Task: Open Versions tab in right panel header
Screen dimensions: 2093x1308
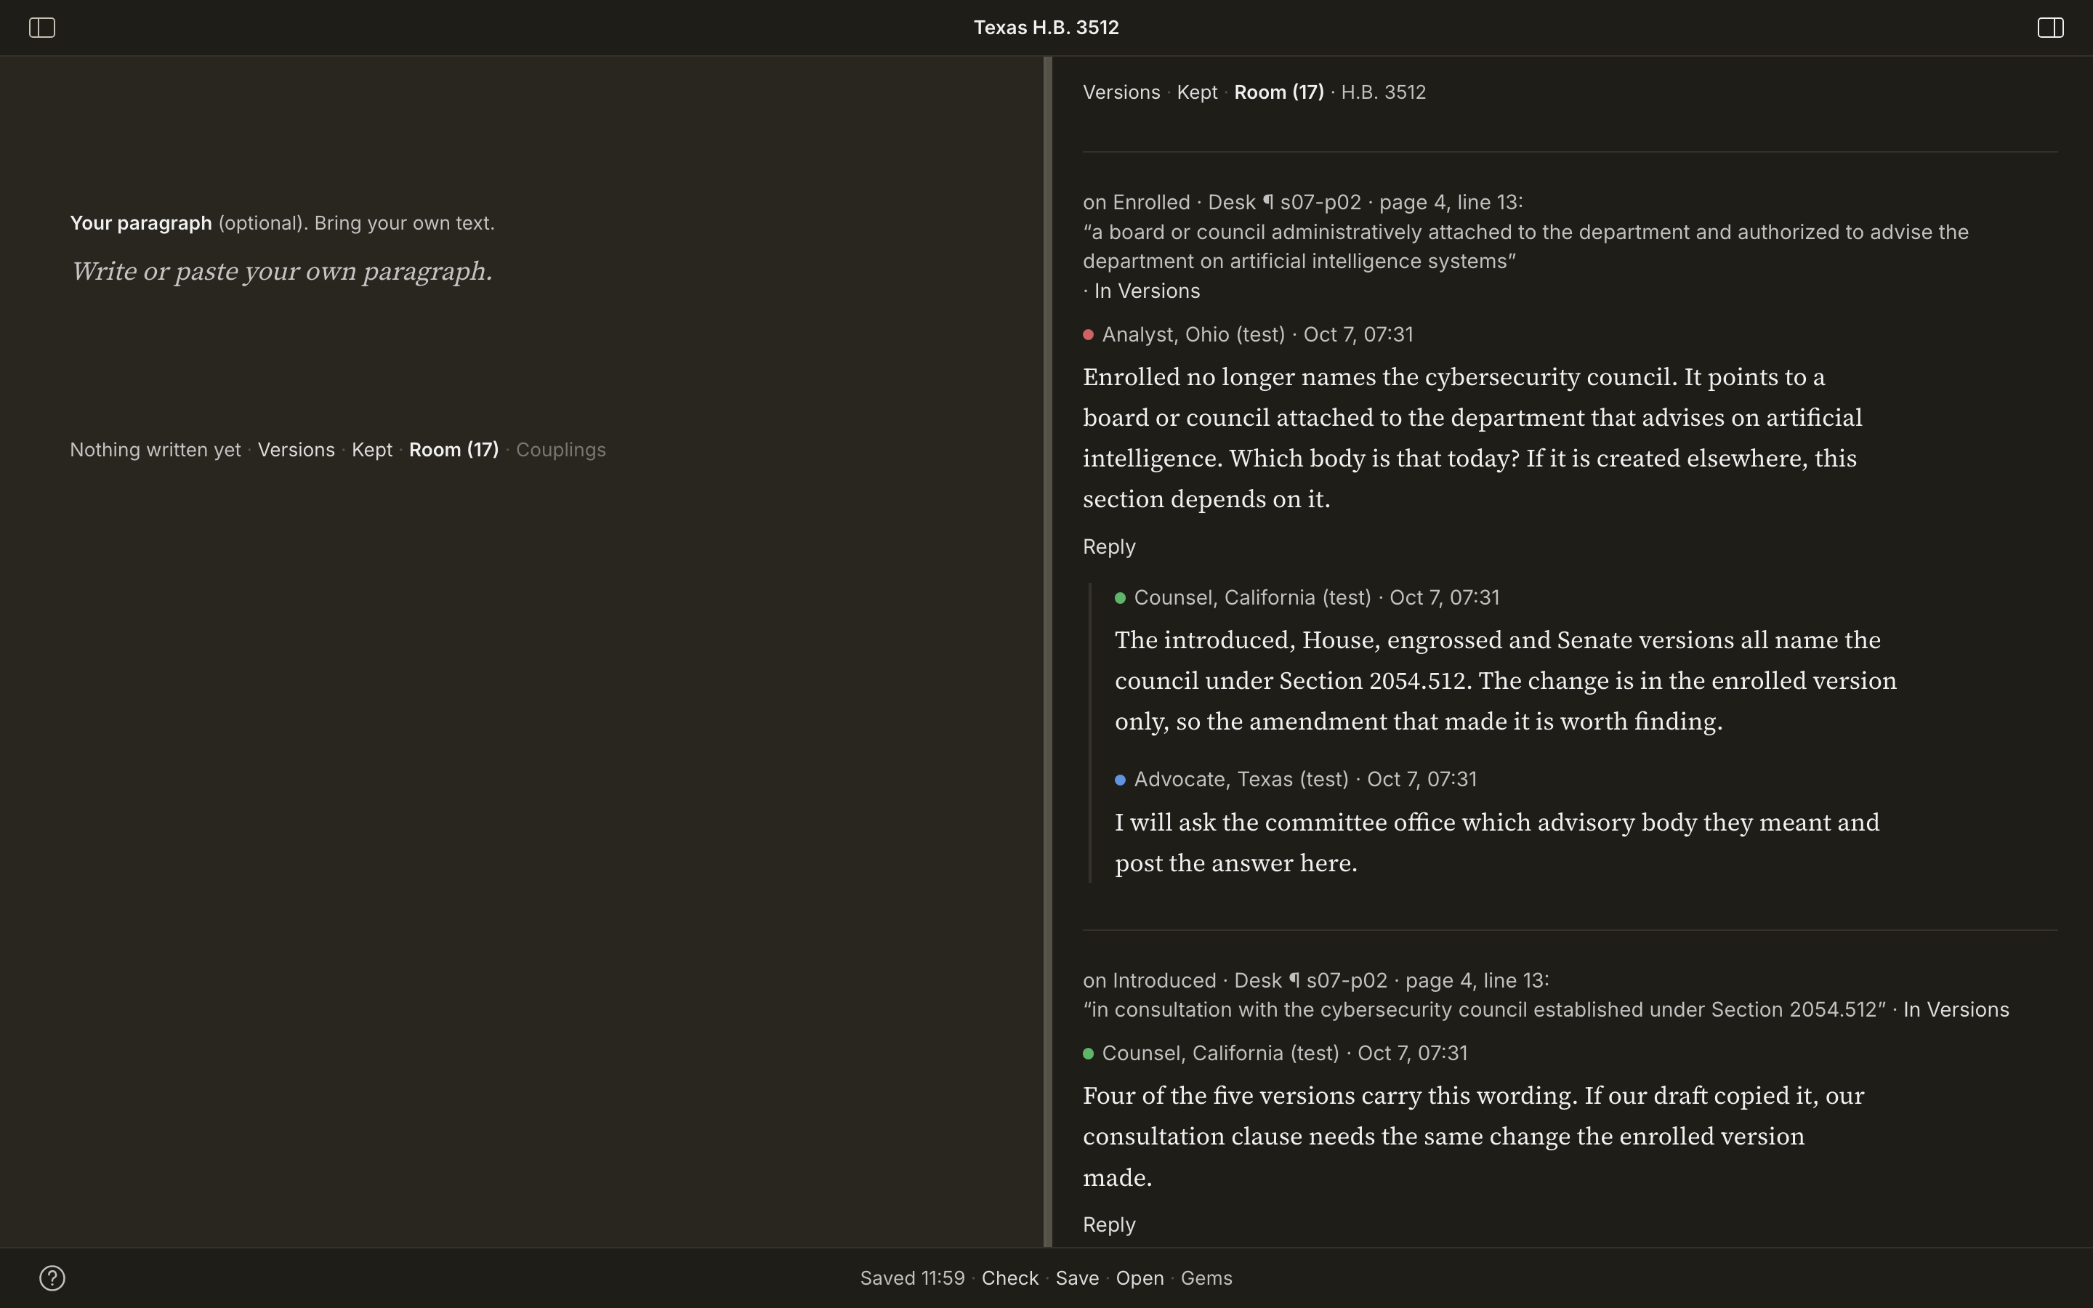Action: click(1121, 92)
